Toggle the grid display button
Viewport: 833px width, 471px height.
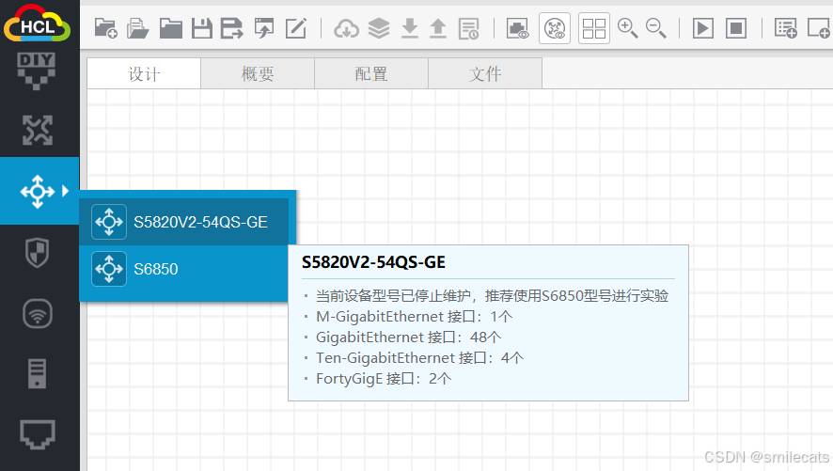pos(593,28)
